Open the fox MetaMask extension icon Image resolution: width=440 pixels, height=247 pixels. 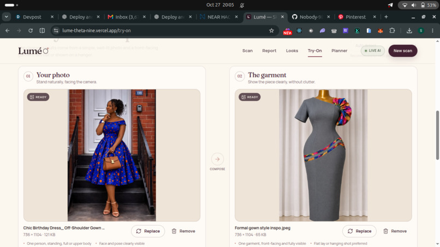pyautogui.click(x=380, y=31)
